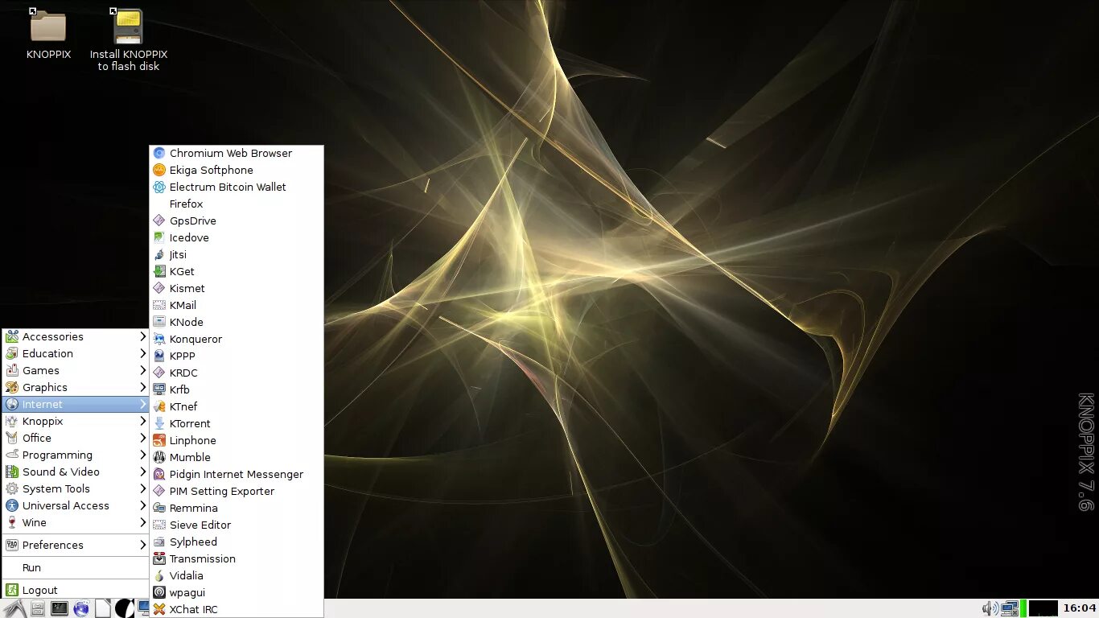The height and width of the screenshot is (618, 1099).
Task: Open Mumble voice chat
Action: 237,457
